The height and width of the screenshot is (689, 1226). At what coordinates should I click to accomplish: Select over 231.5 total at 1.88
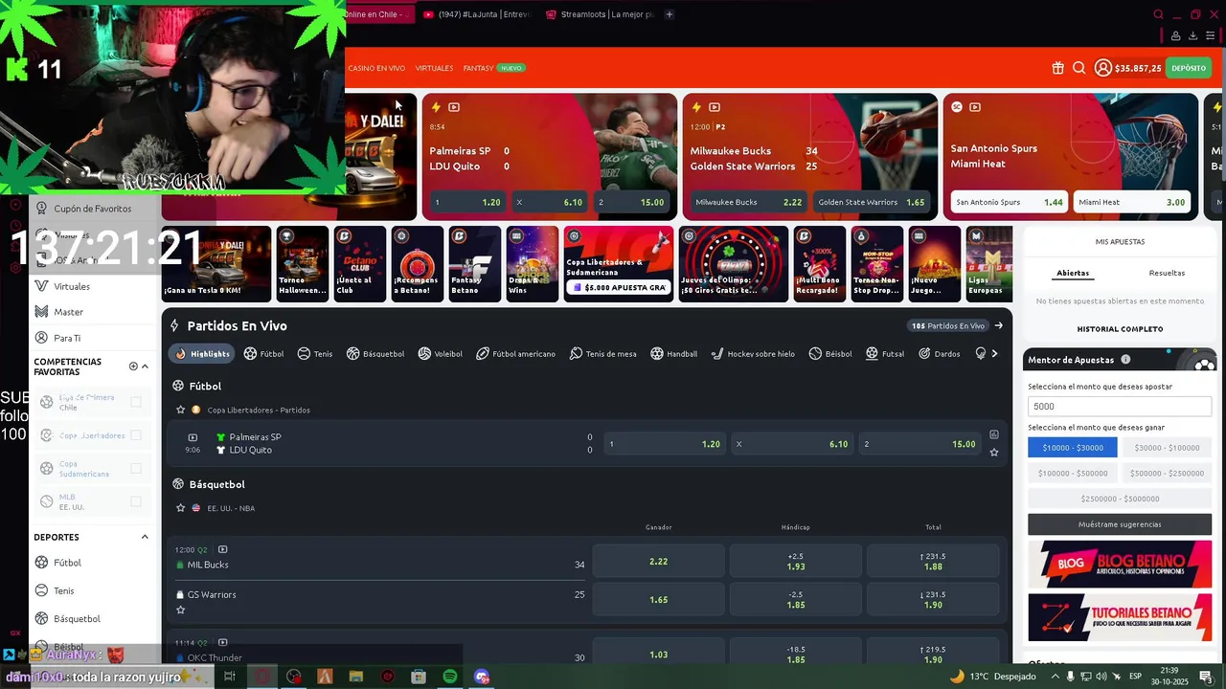[933, 561]
